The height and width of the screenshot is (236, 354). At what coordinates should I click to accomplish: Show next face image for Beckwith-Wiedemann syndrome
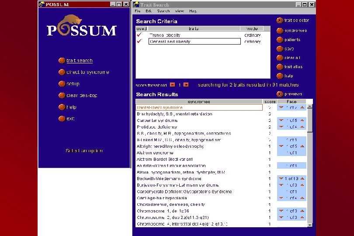coord(302,179)
